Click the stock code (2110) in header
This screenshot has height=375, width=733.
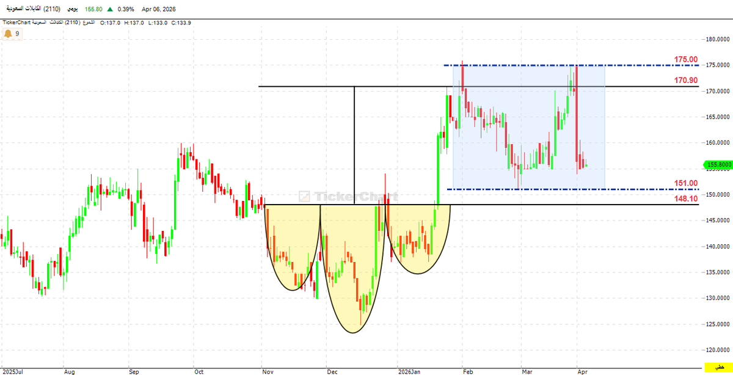coord(52,10)
